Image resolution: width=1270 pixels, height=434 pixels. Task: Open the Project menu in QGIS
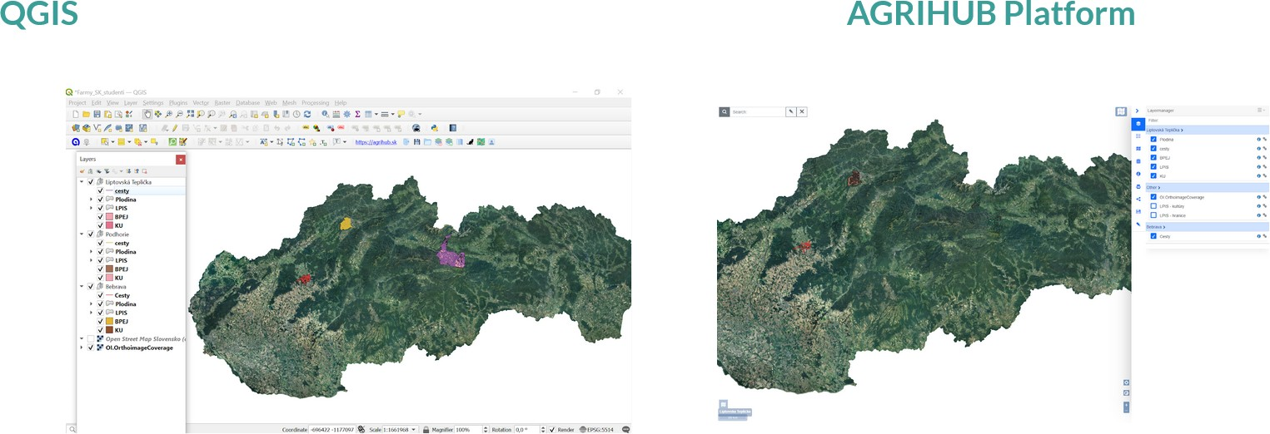click(77, 102)
